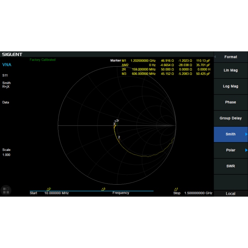Screen dimensions: 248x248
Task: Select marker 2 triangle on the Smith trace
Action: pyautogui.click(x=119, y=140)
